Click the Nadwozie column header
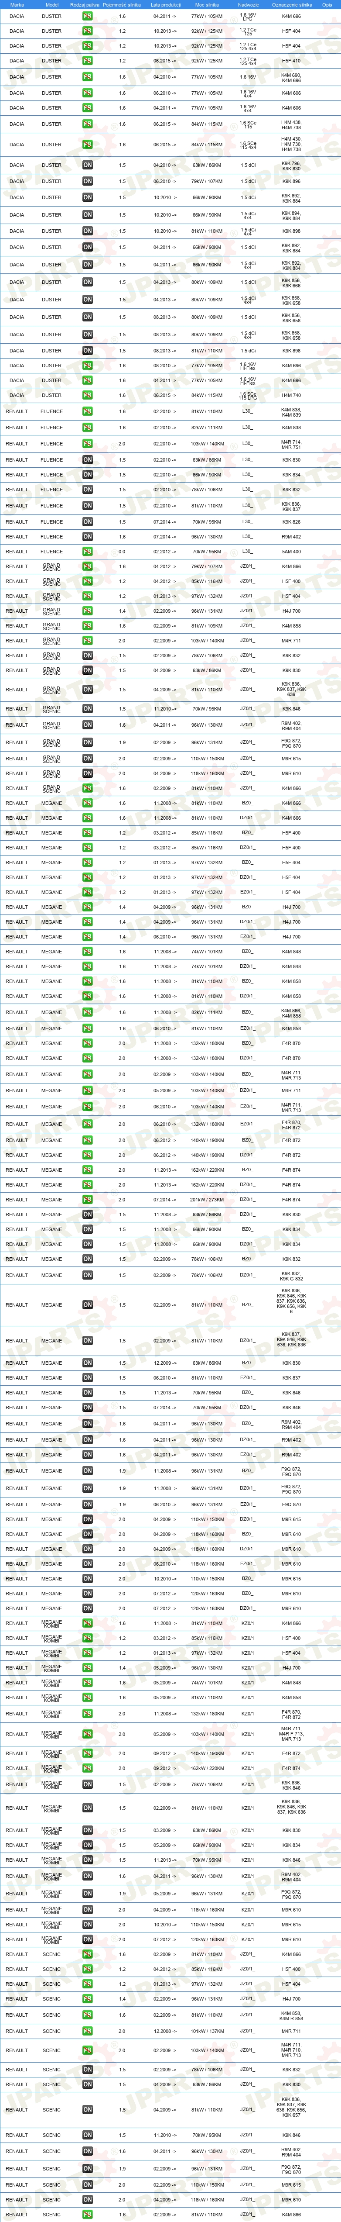Screen dimensions: 341x2222 pyautogui.click(x=248, y=4)
